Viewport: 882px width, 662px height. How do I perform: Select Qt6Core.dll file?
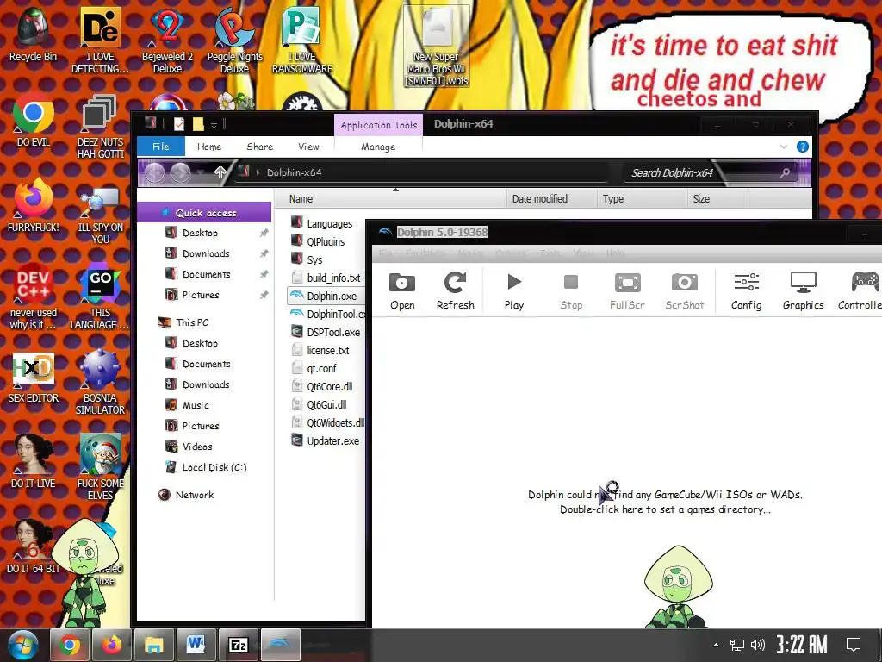tap(322, 386)
